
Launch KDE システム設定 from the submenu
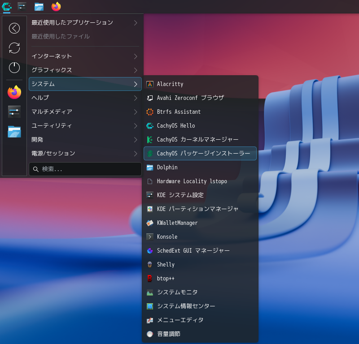click(200, 195)
